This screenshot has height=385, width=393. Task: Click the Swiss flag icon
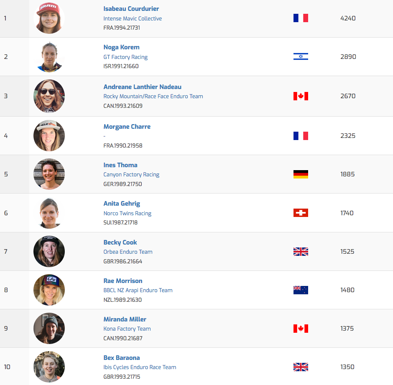(301, 213)
